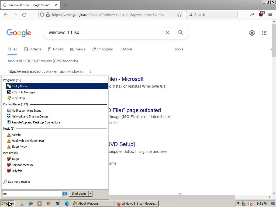This screenshot has width=276, height=207.
Task: Click Firefox back arrow
Action: pyautogui.click(x=6, y=15)
